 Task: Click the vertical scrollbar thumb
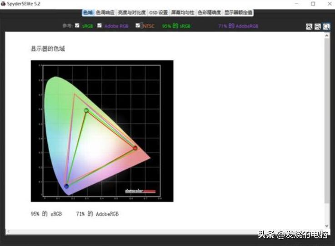click(327, 121)
